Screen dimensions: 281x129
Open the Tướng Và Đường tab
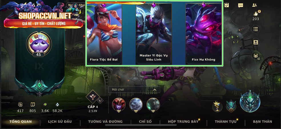(x=105, y=122)
